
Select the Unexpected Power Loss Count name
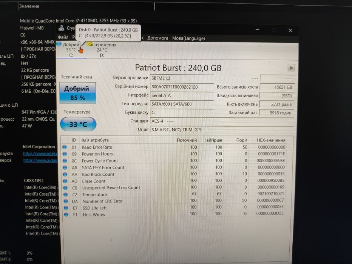(111, 187)
